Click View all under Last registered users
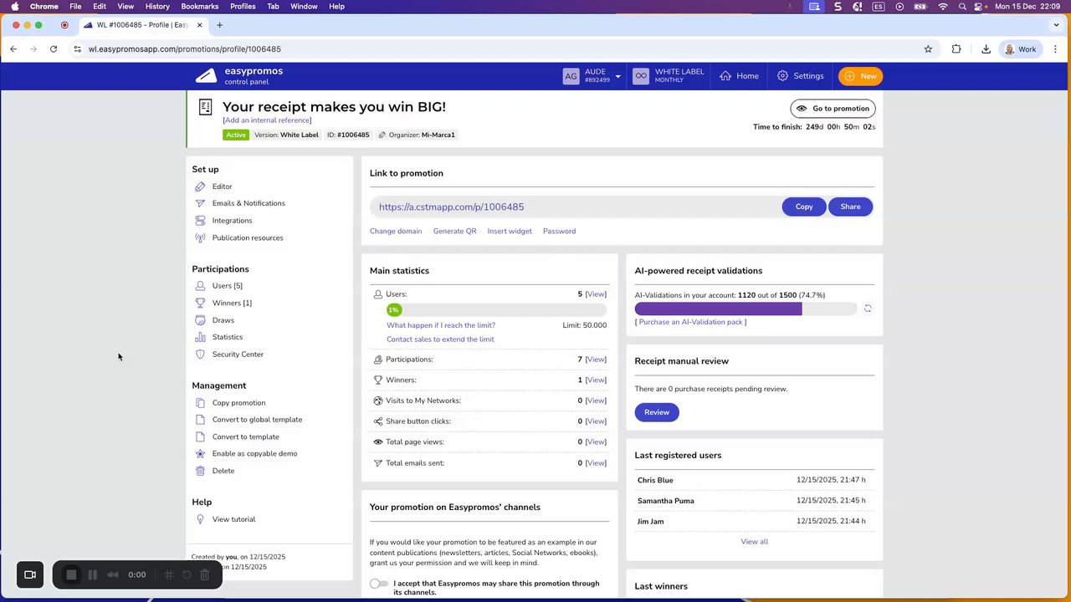 tap(754, 542)
